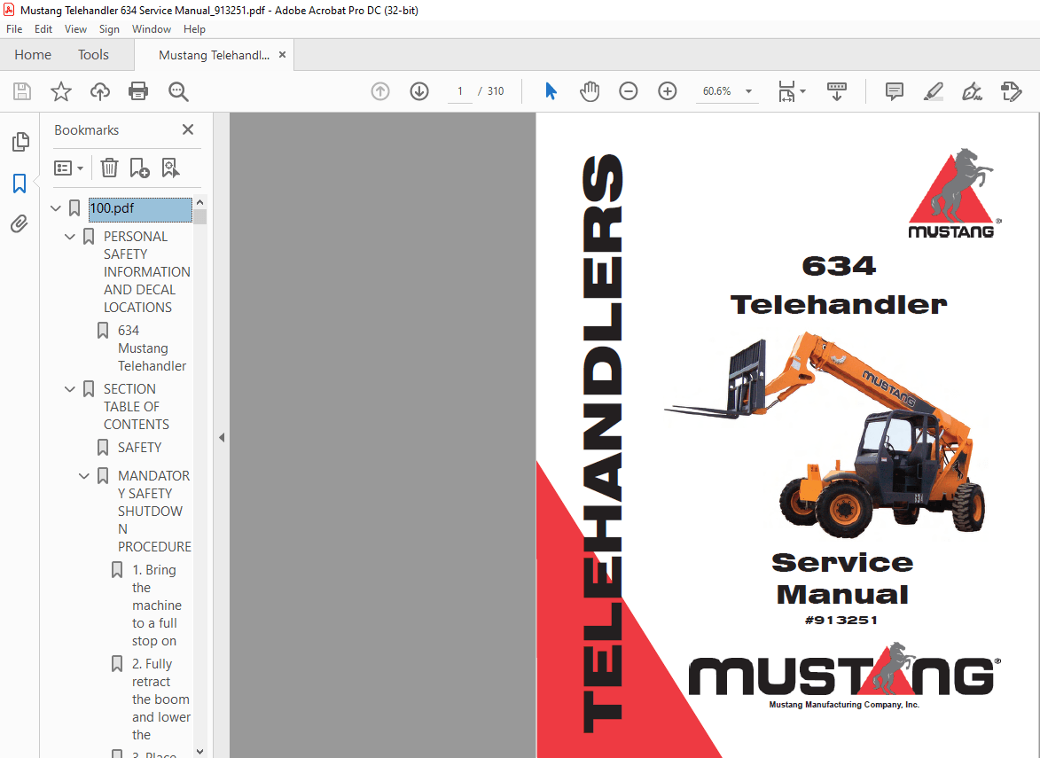Screen dimensions: 1040x758
Task: Open the bookmark options menu
Action: coord(68,168)
